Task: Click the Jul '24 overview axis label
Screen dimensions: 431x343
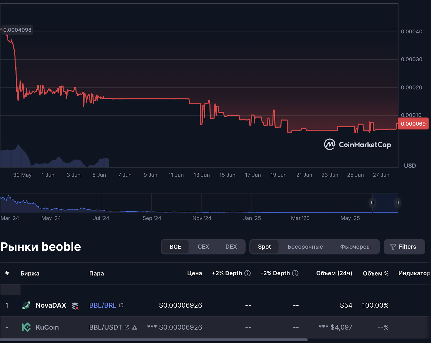Action: point(101,218)
